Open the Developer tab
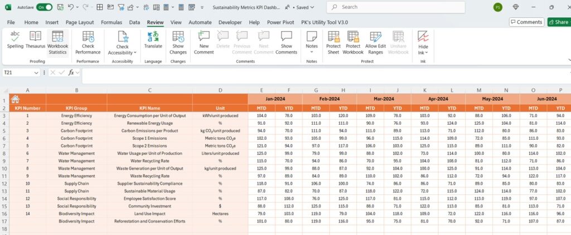The image size is (571, 235). (x=230, y=22)
